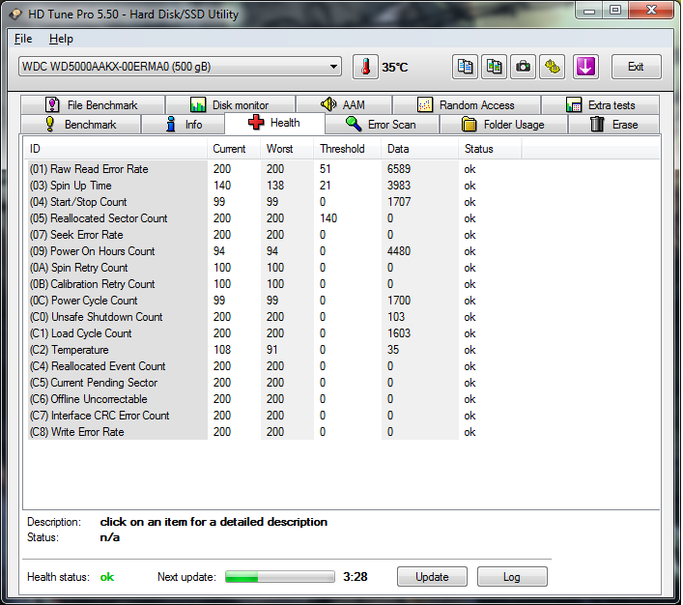Open the Help menu
The image size is (683, 605).
tap(61, 39)
